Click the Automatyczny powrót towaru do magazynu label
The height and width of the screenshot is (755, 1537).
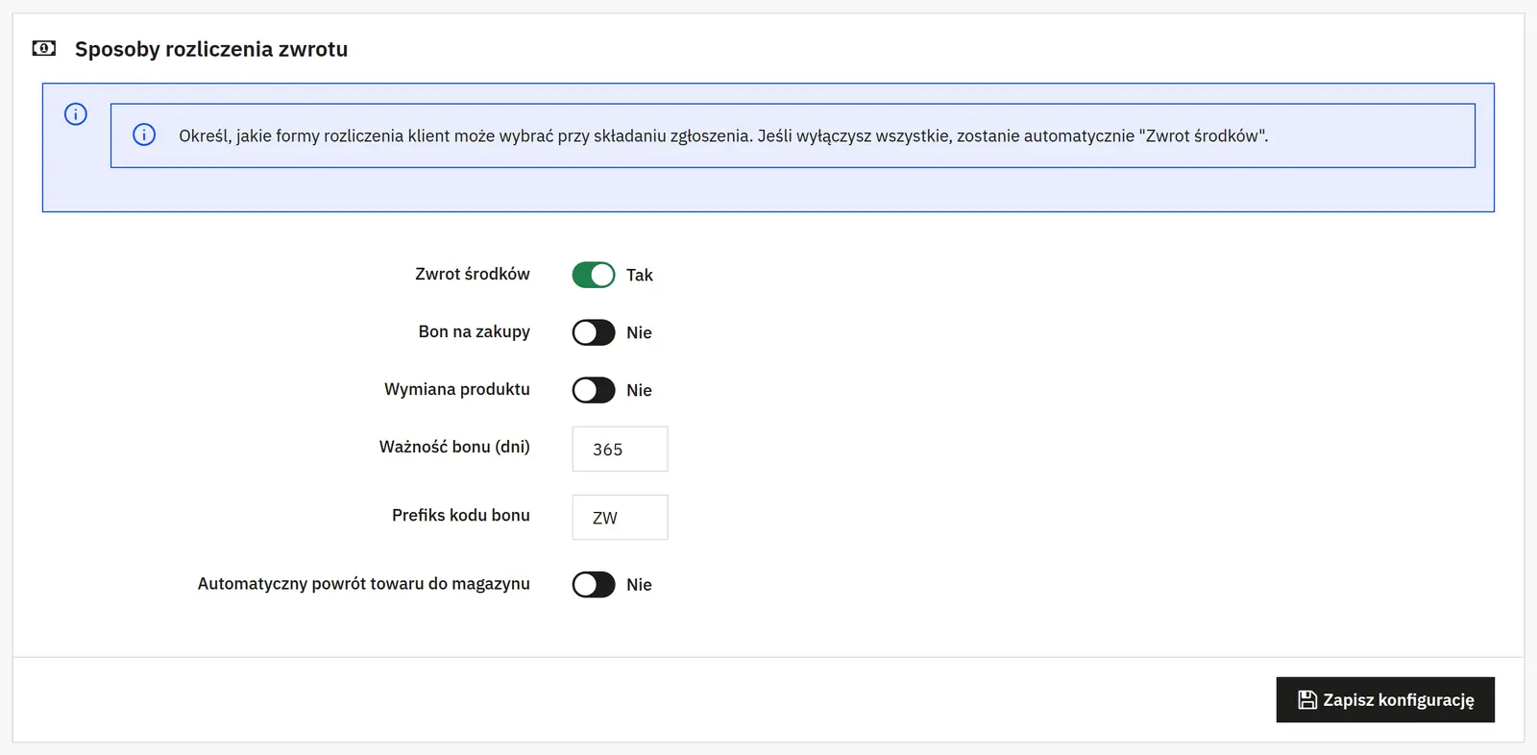click(x=364, y=583)
